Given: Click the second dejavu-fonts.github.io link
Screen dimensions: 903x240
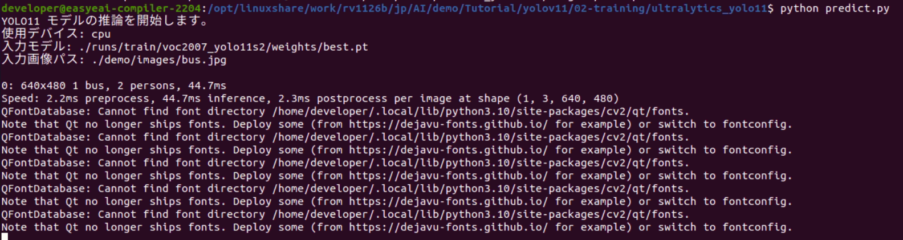Looking at the screenshot, I should (x=448, y=150).
